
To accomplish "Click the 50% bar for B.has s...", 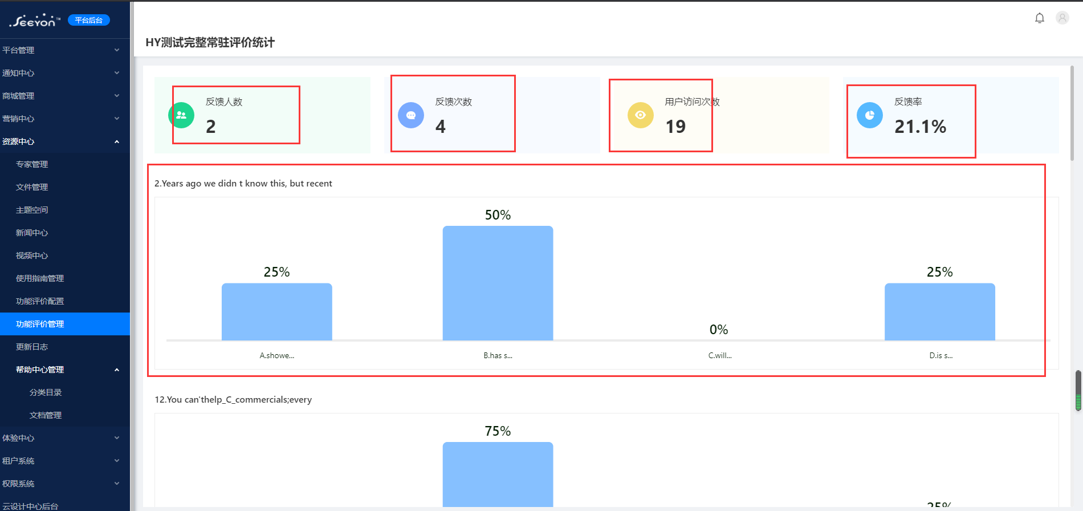I will click(x=498, y=283).
